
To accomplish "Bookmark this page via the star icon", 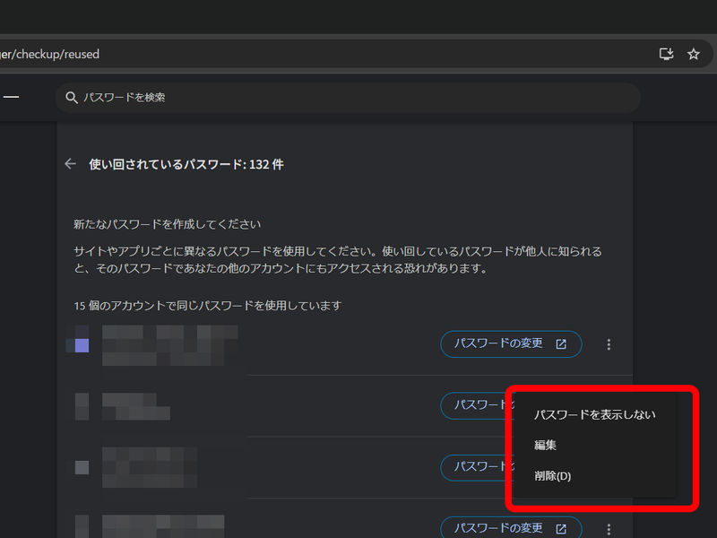I will (693, 54).
